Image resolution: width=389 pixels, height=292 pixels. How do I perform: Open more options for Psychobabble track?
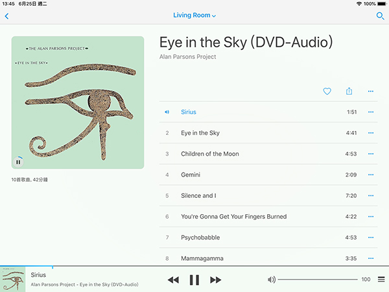point(371,237)
